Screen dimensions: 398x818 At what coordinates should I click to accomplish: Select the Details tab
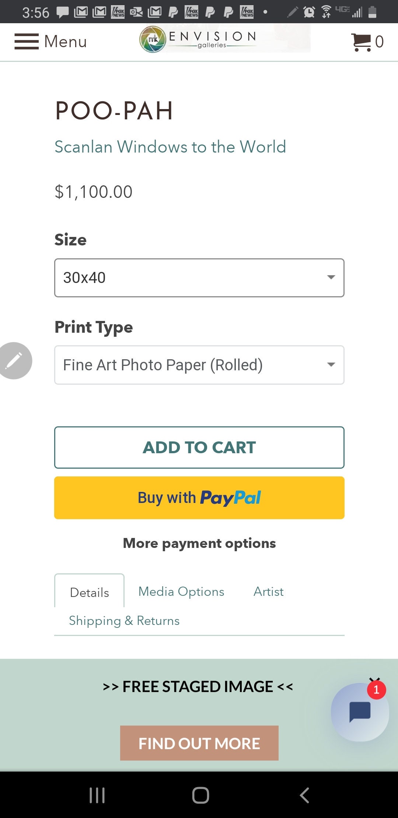[90, 592]
